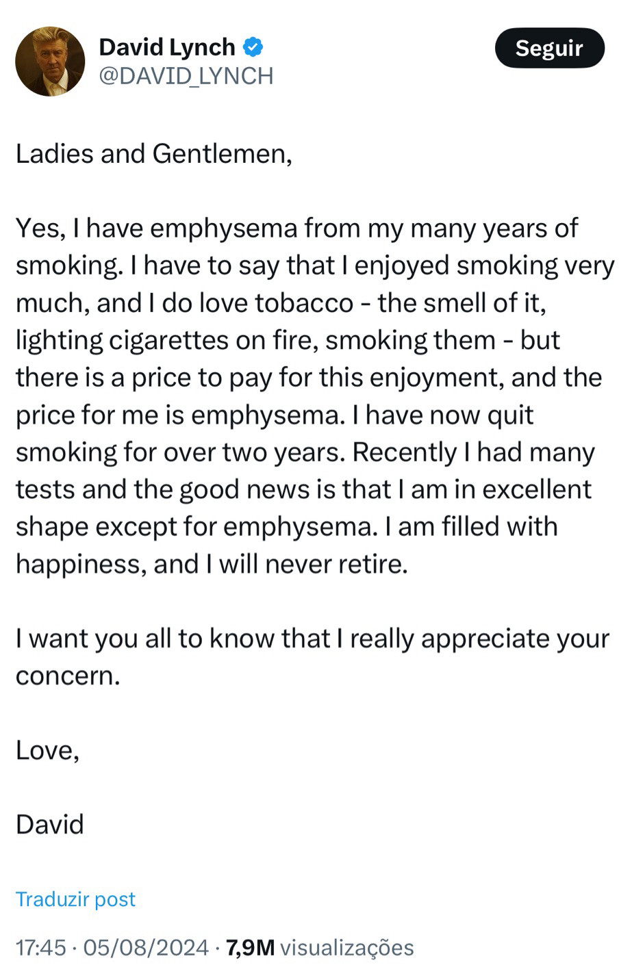
Task: Click the 05/08/2024 date
Action: (146, 947)
